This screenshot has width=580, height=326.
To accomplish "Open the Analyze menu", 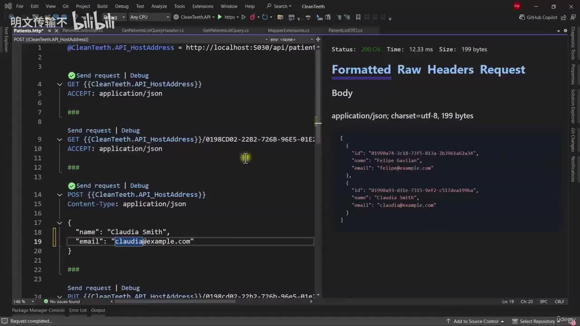I will [159, 6].
